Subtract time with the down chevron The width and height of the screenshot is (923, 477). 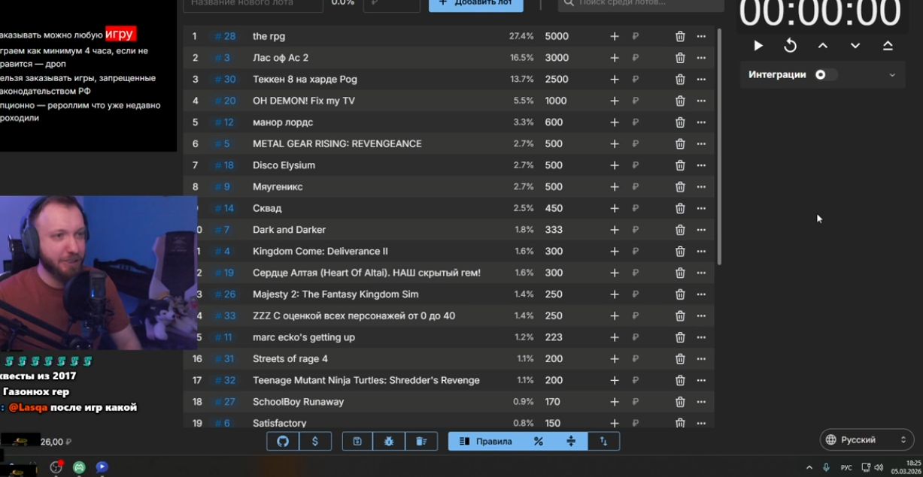click(855, 46)
